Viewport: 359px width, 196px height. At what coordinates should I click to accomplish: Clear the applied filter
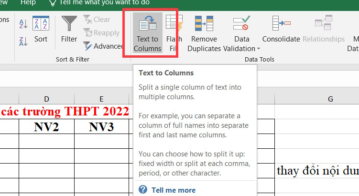click(x=97, y=20)
